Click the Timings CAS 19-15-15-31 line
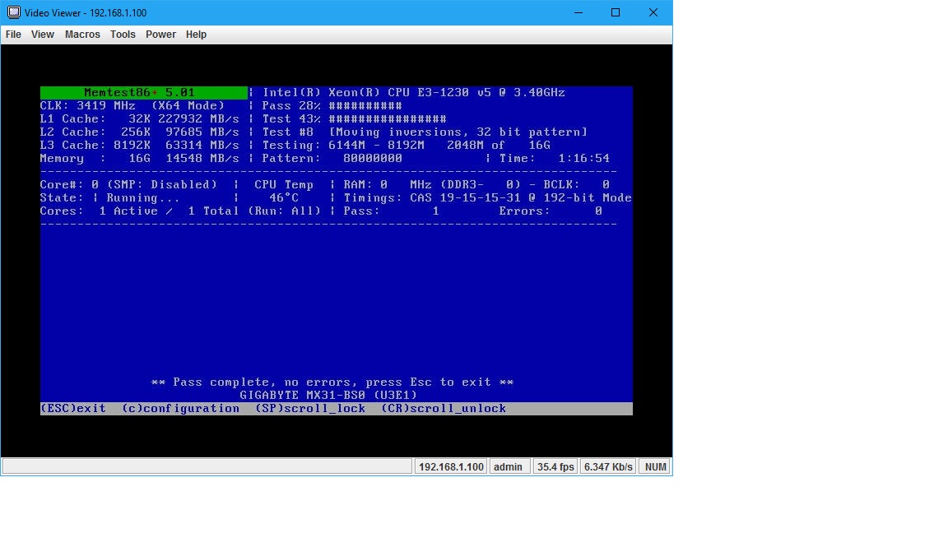Viewport: 948px width, 533px height. [x=487, y=198]
